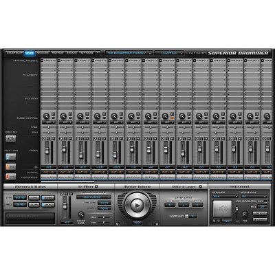The height and width of the screenshot is (275, 275).
Task: Toggle the orange bleed indicator on SN Bottom
Action: [173, 118]
